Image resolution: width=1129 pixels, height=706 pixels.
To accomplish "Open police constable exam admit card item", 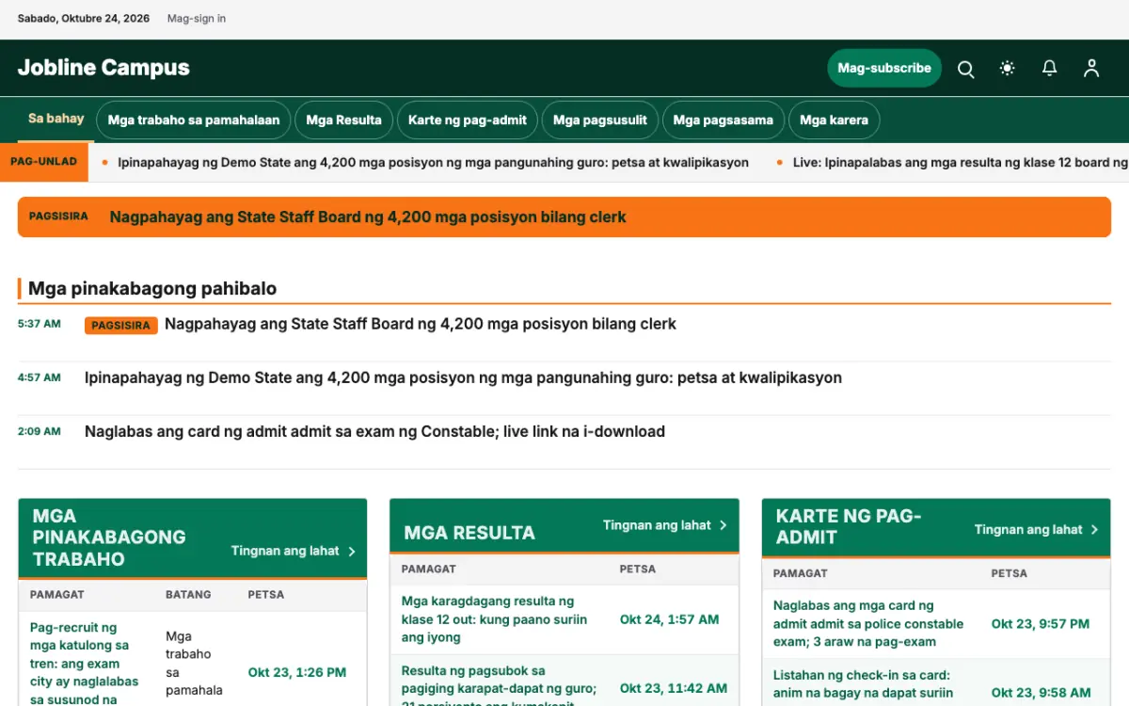I will click(x=868, y=623).
